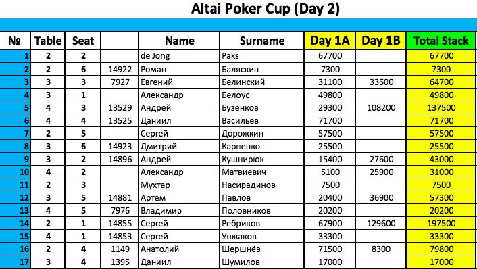
Task: Select the Name column header
Action: point(179,41)
